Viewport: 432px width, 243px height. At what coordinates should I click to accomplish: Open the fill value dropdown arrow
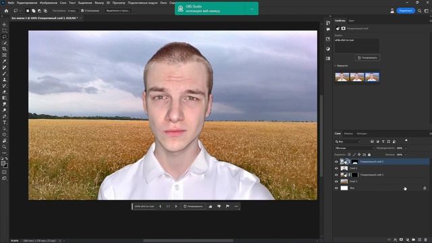pos(405,155)
